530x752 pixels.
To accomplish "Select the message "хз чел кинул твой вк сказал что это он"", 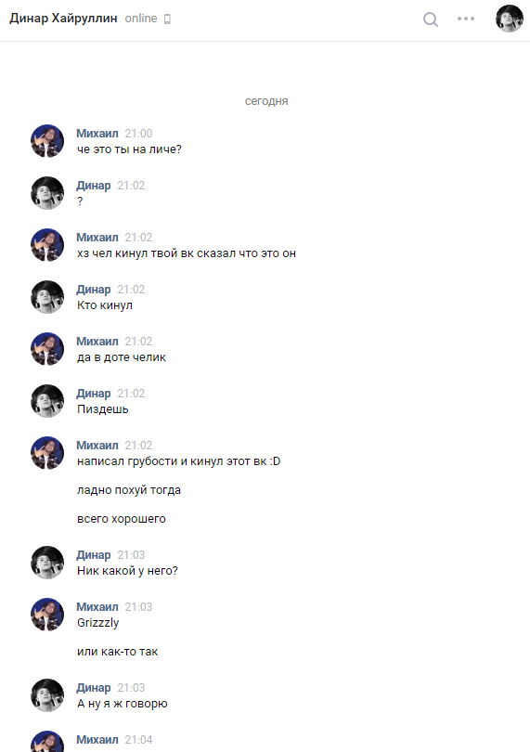I will click(x=187, y=253).
